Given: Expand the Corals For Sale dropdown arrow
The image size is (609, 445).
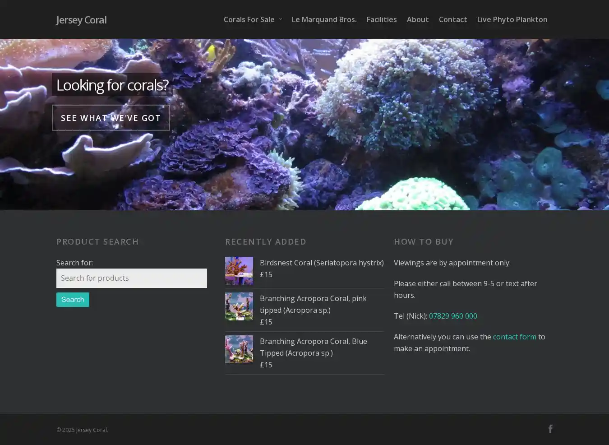Looking at the screenshot, I should click(280, 19).
